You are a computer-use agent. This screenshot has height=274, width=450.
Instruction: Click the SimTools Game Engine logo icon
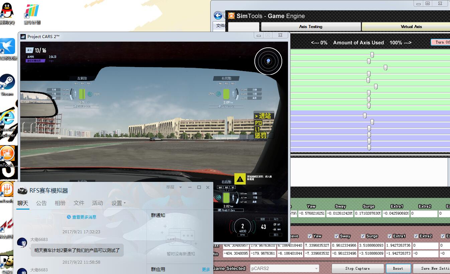click(231, 16)
